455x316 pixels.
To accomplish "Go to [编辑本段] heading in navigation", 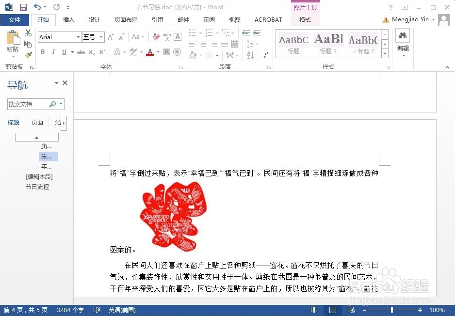I will click(x=39, y=176).
